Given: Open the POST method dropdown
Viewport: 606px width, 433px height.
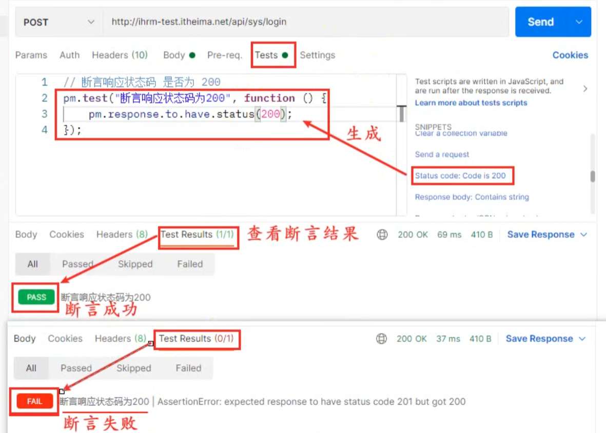Looking at the screenshot, I should pyautogui.click(x=59, y=22).
